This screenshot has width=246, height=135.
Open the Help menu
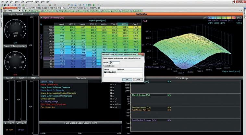tap(48, 2)
